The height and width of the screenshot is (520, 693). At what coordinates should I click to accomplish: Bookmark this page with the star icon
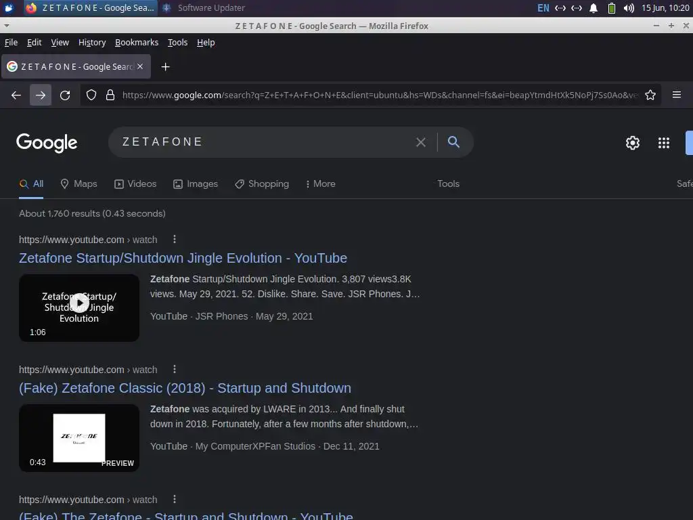650,95
